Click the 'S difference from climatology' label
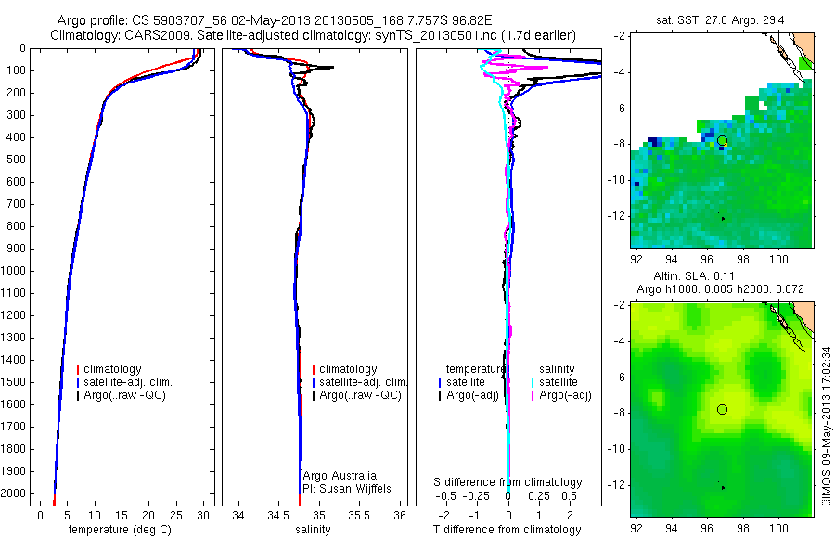Image resolution: width=835 pixels, height=538 pixels. (507, 482)
